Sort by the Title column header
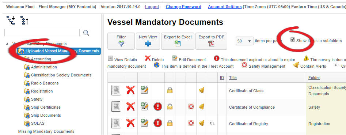Viewport: 346px width, 135px height. coord(233,78)
